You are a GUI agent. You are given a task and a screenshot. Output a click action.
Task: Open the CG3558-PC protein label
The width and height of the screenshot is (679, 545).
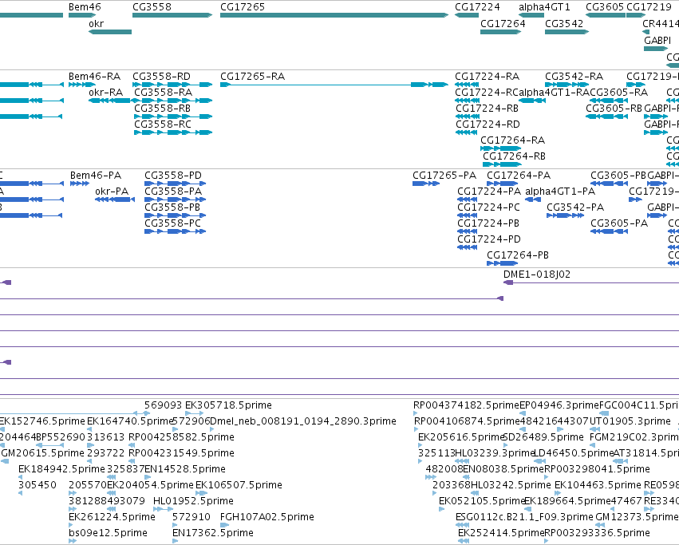point(172,223)
